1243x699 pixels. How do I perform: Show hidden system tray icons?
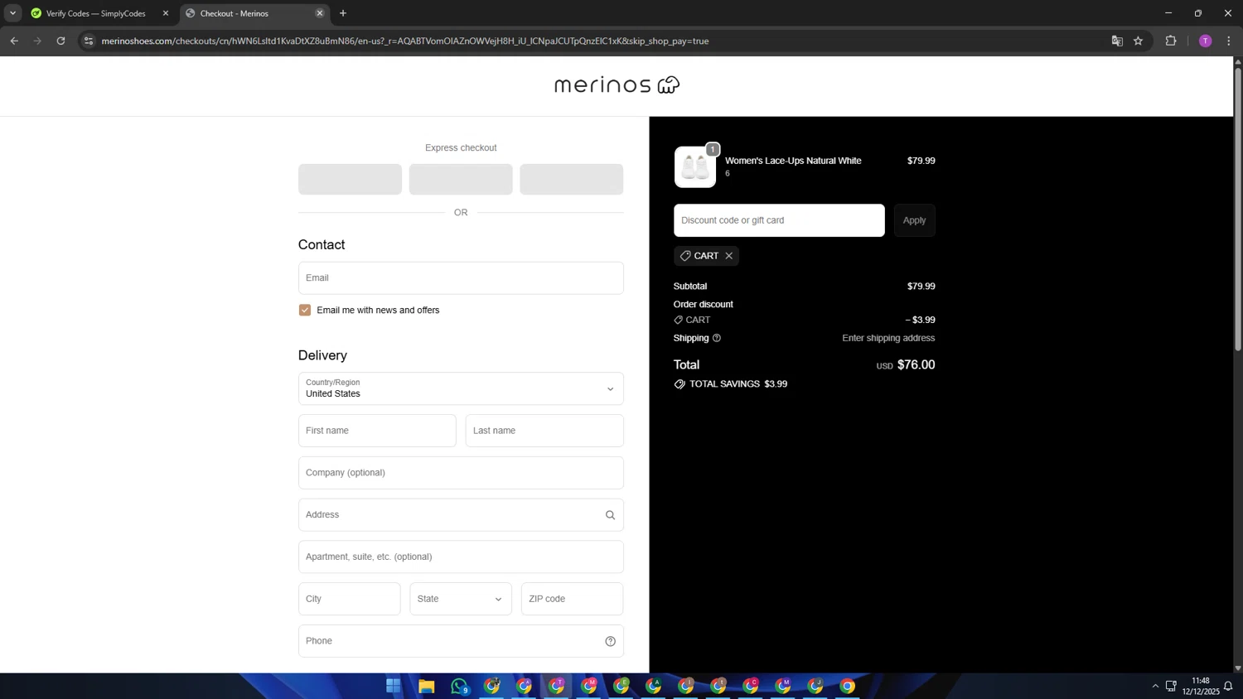point(1155,686)
